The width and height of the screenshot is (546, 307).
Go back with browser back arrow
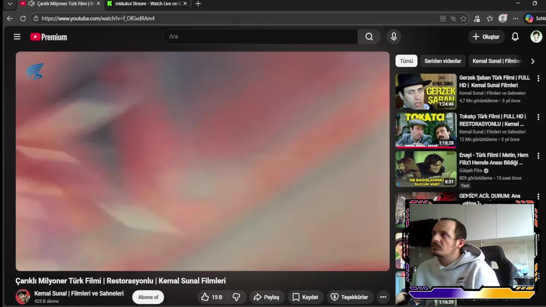[x=10, y=18]
